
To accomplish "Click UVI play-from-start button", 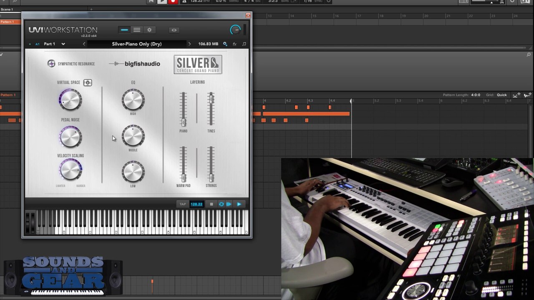I will (x=229, y=204).
